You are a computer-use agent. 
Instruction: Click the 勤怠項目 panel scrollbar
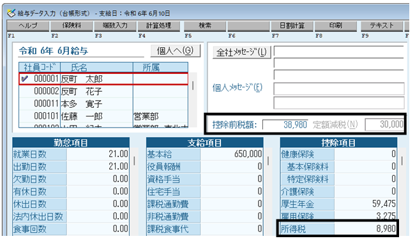pyautogui.click(x=134, y=191)
